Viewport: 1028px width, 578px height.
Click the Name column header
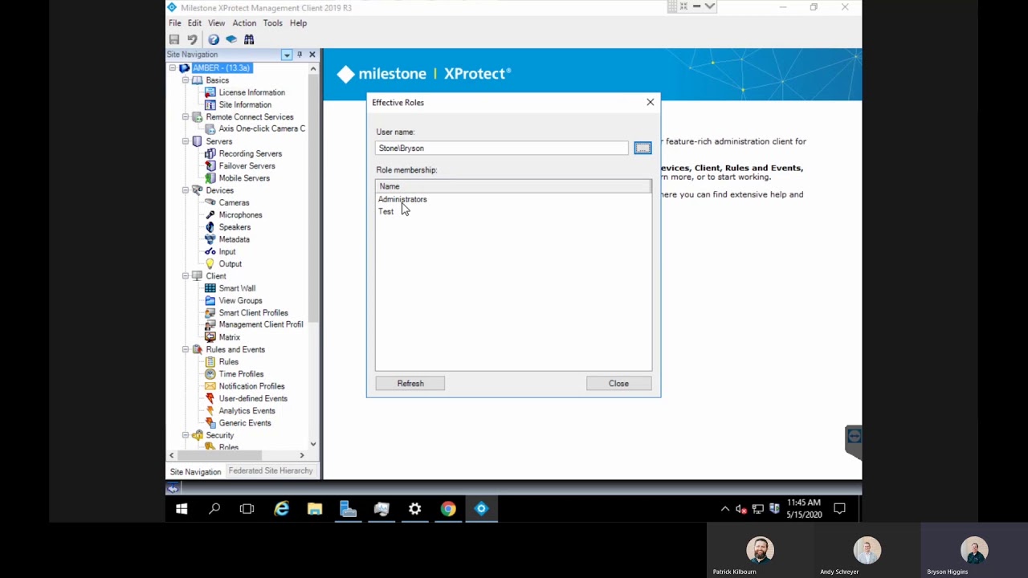click(513, 186)
